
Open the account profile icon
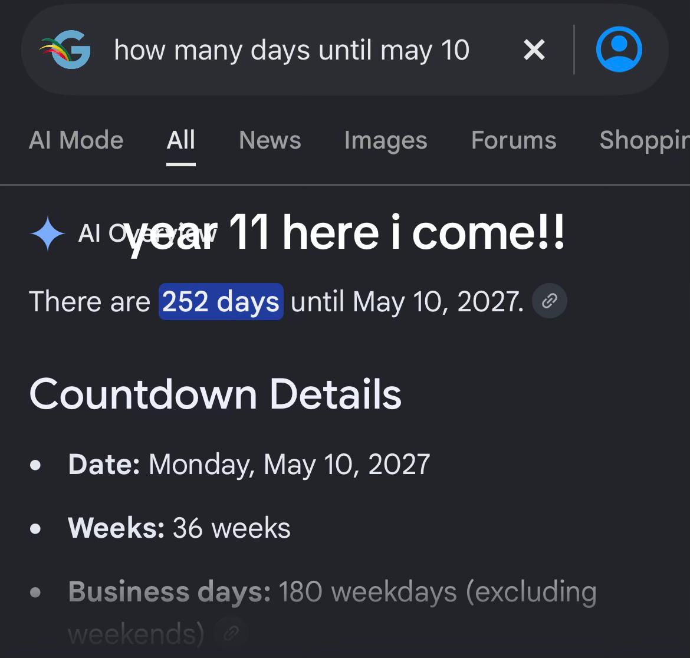point(619,50)
